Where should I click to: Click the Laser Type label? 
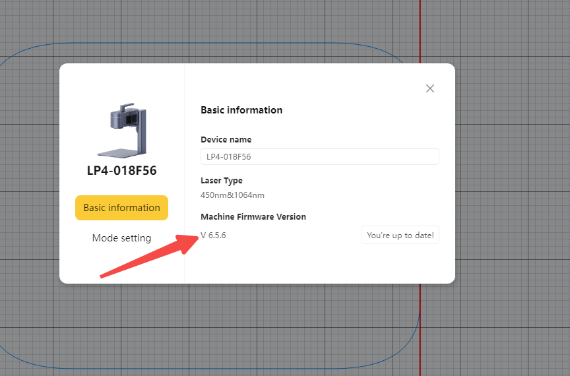pyautogui.click(x=222, y=181)
